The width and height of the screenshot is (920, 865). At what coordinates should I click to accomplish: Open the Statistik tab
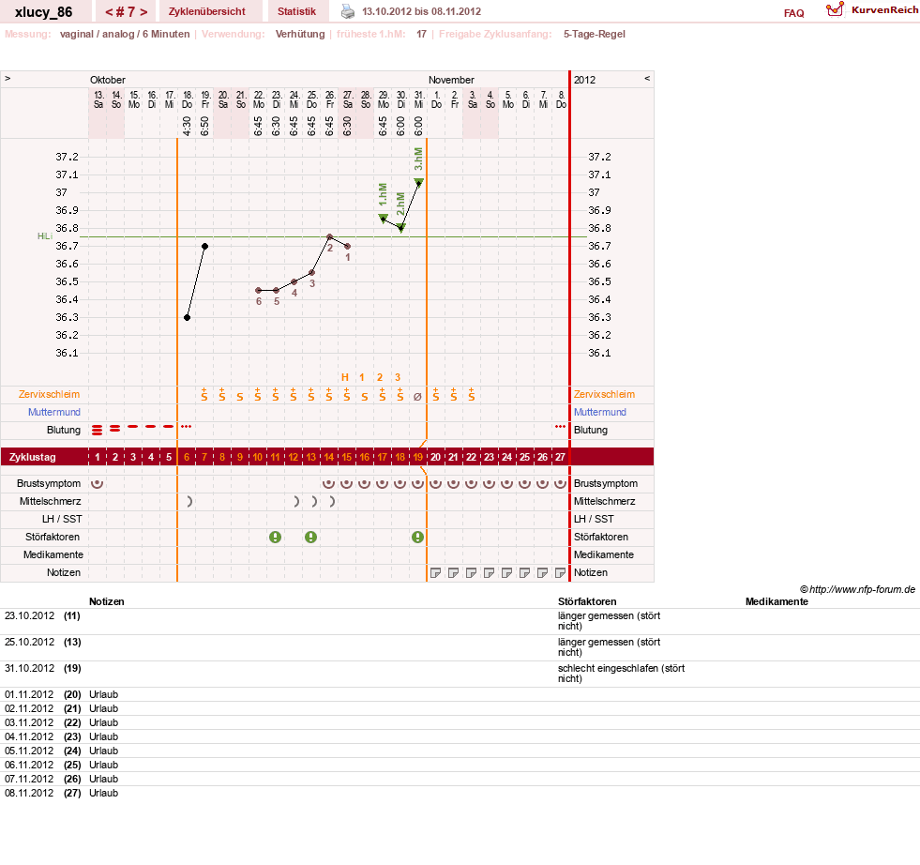coord(296,12)
